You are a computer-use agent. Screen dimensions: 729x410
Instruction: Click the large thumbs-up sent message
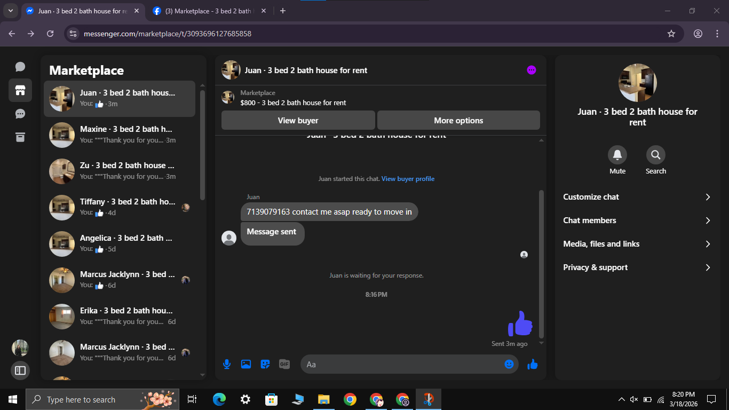[520, 324]
